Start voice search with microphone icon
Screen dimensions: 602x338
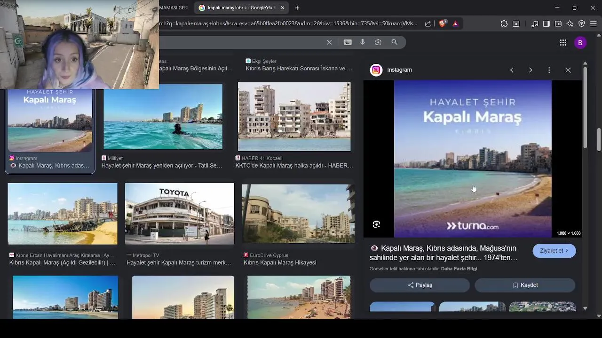363,42
